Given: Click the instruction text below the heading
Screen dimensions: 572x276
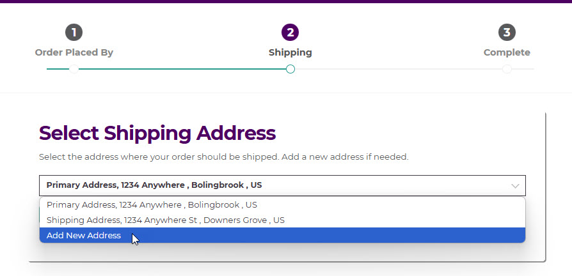Looking at the screenshot, I should click(223, 157).
